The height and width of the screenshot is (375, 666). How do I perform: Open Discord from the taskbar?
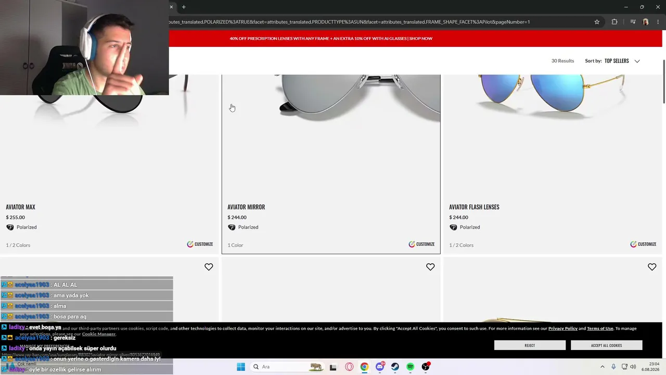coord(380,367)
